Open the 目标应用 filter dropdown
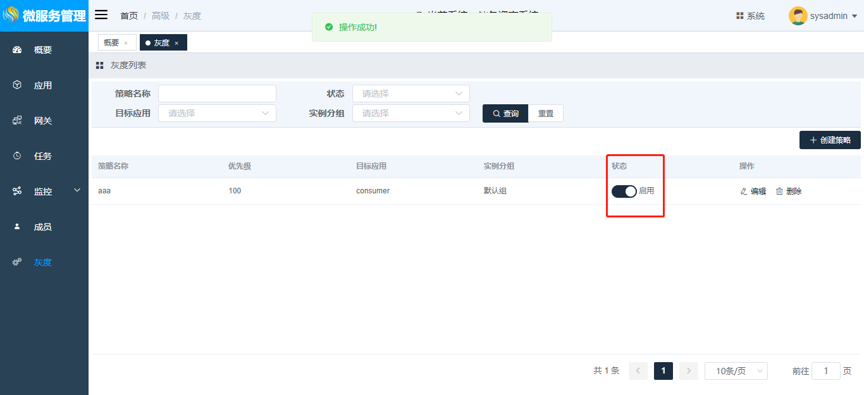This screenshot has width=864, height=395. click(217, 113)
